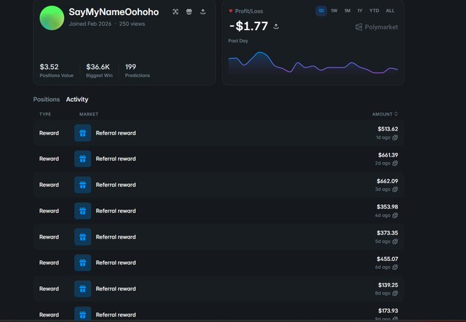Open the transaction link for the $513.62 reward
The height and width of the screenshot is (322, 466).
coord(395,137)
